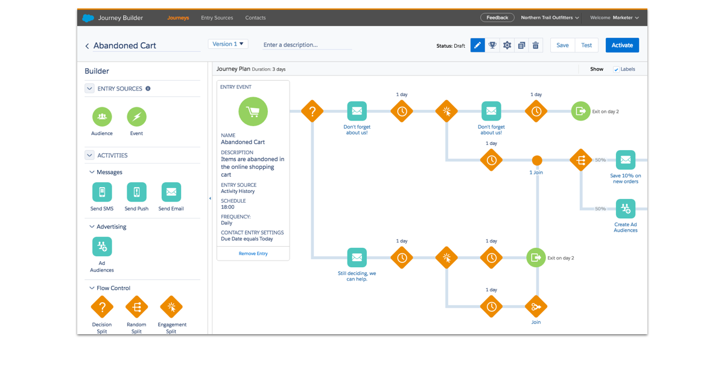Click the Send SMS activity icon

(x=102, y=192)
